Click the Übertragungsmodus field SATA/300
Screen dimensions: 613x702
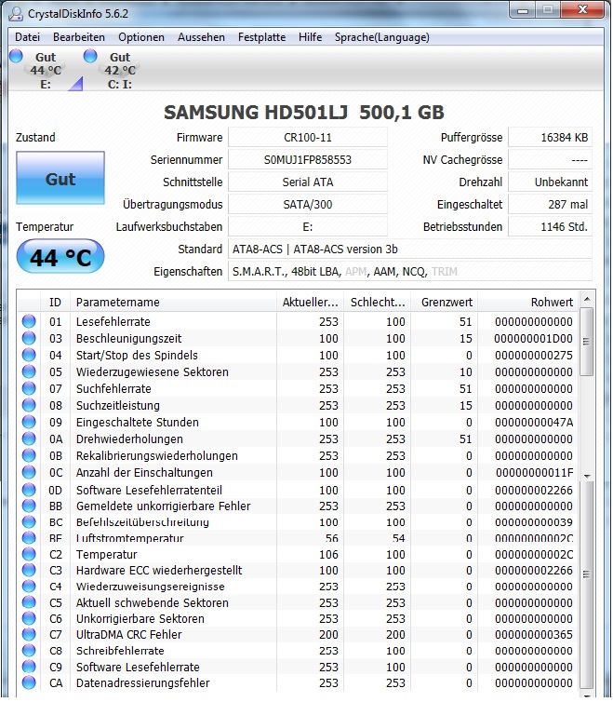[308, 205]
